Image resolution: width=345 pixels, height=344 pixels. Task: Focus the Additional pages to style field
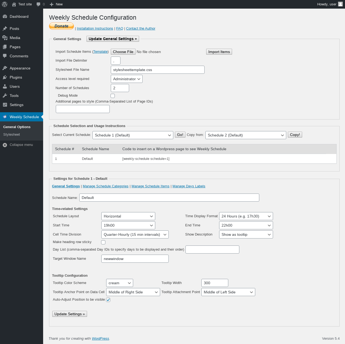[x=83, y=109]
